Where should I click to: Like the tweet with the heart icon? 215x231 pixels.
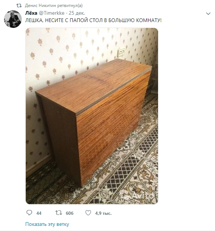click(x=88, y=213)
